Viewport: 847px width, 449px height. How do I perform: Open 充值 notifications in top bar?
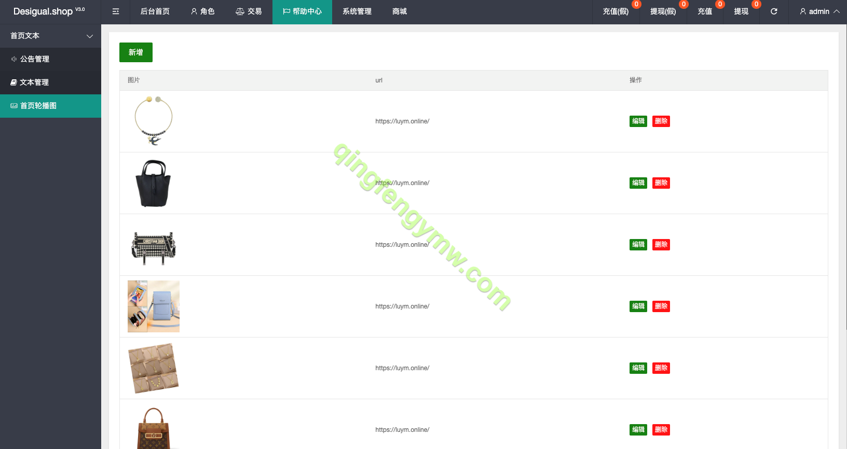(x=705, y=11)
